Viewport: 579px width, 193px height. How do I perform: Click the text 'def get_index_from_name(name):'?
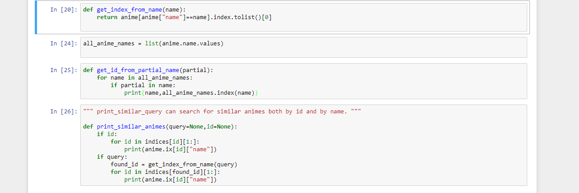pyautogui.click(x=135, y=9)
